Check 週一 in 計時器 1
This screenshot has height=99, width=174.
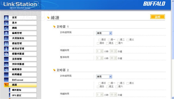[109, 40]
